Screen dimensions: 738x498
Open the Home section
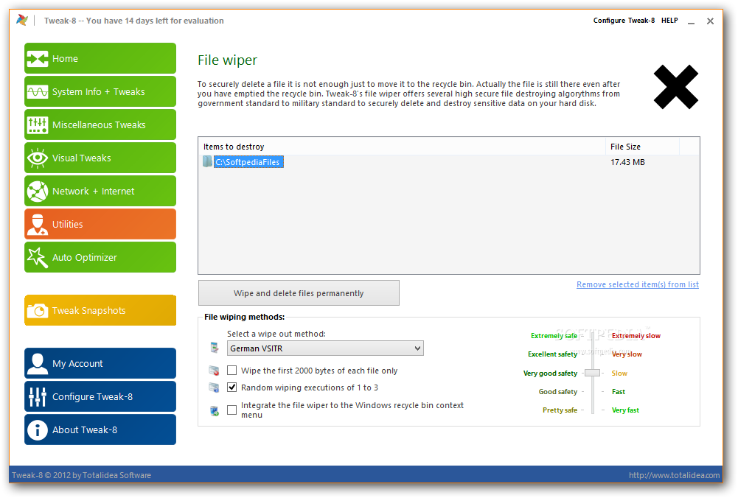pos(100,59)
